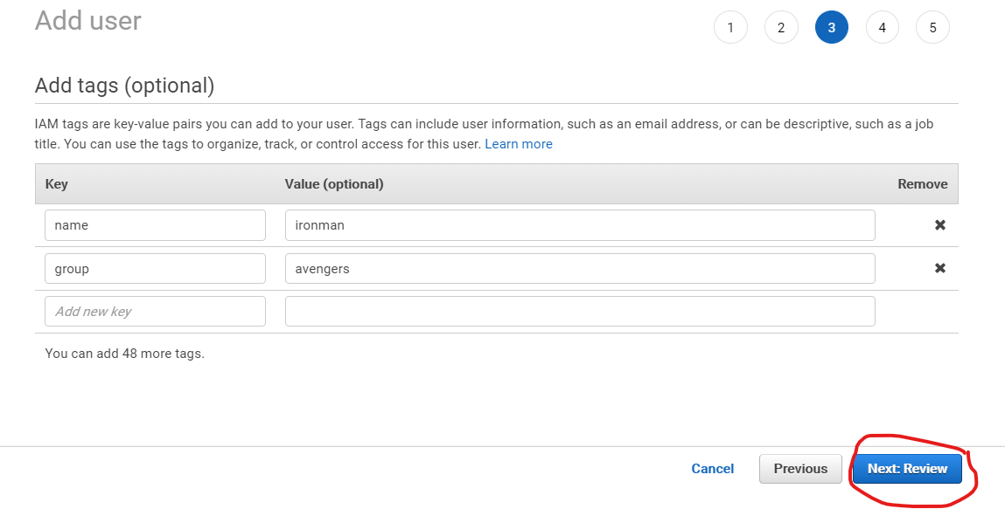Edit the value field containing ironman
The width and height of the screenshot is (1005, 509).
(x=580, y=225)
